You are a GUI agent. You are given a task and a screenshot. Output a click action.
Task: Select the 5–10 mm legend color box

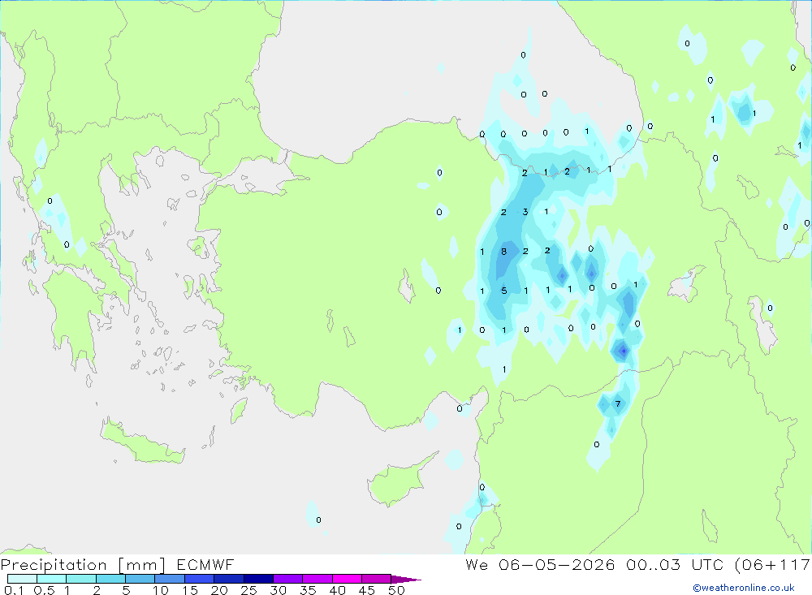140,579
